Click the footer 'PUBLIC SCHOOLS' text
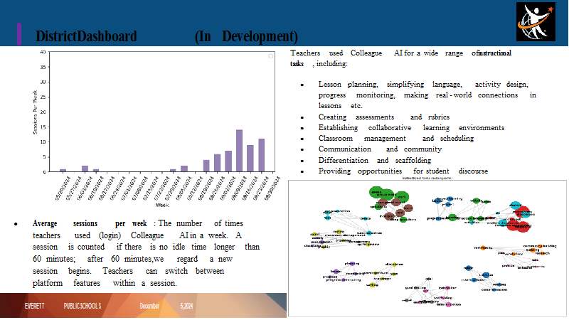Image resolution: width=569 pixels, height=320 pixels. 83,306
